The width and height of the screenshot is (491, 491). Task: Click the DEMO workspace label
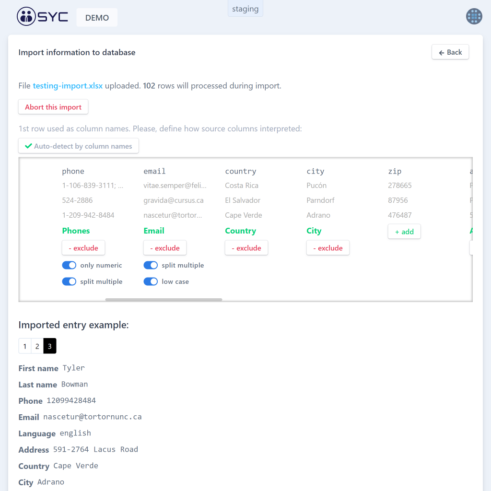coord(97,18)
